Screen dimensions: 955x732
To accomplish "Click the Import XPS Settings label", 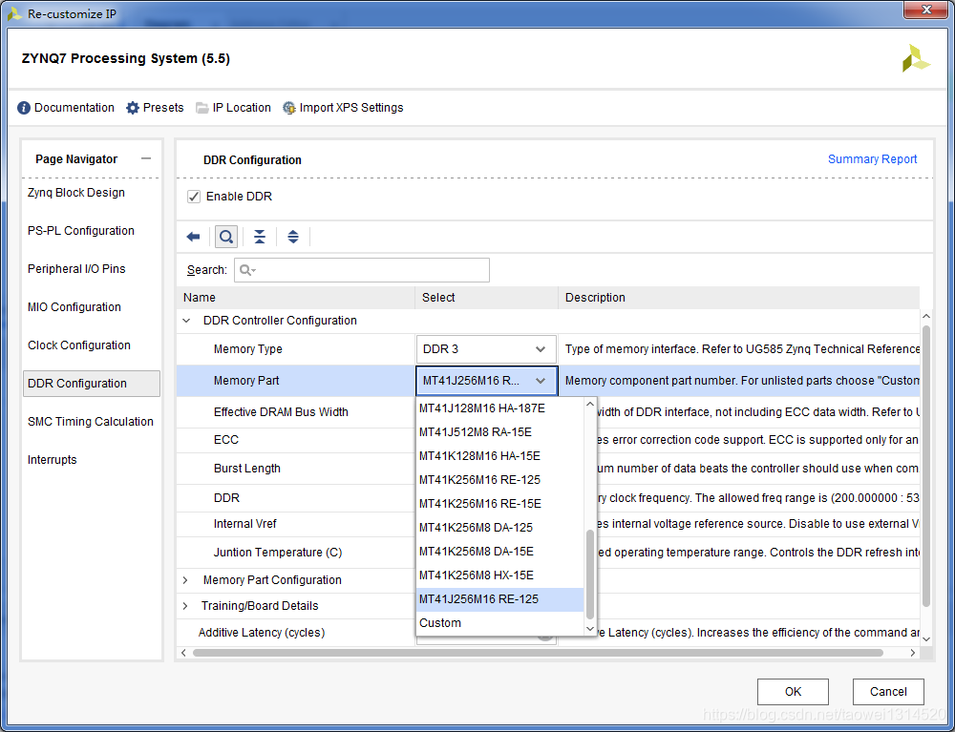I will 351,108.
